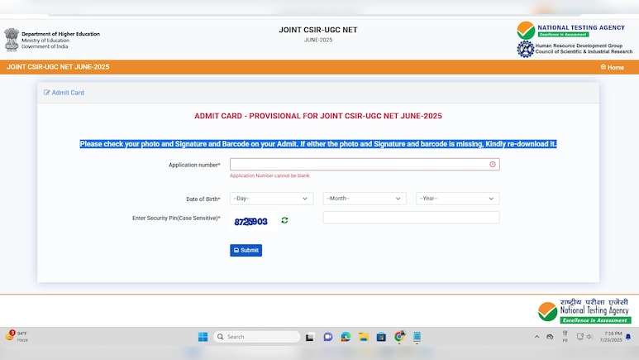Click 'JOINT CSIR-UGC NET JUNE-2025' in orange bar

[58, 67]
